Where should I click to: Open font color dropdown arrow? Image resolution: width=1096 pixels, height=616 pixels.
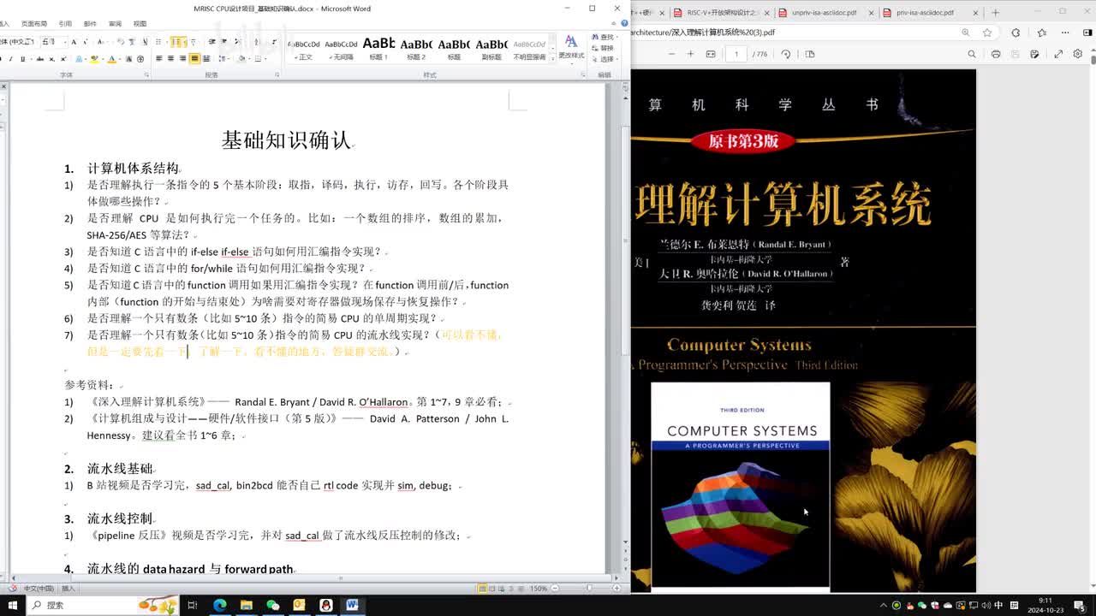[x=120, y=59]
